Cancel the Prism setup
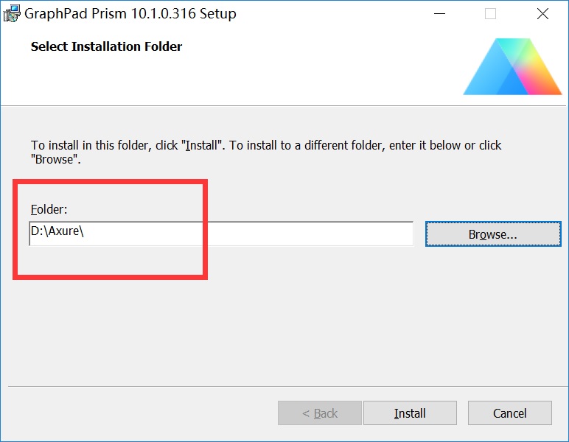Image resolution: width=569 pixels, height=442 pixels. coord(509,413)
